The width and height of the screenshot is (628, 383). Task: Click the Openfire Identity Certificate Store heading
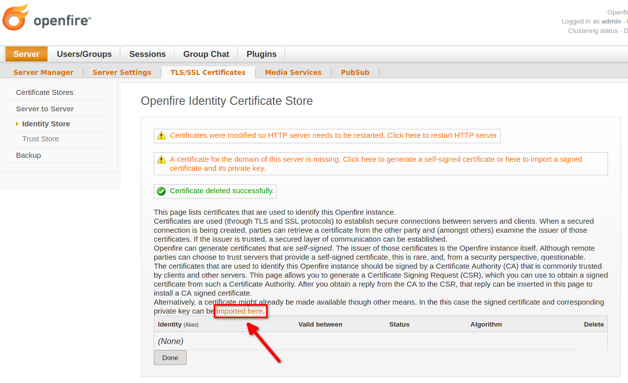pyautogui.click(x=227, y=101)
